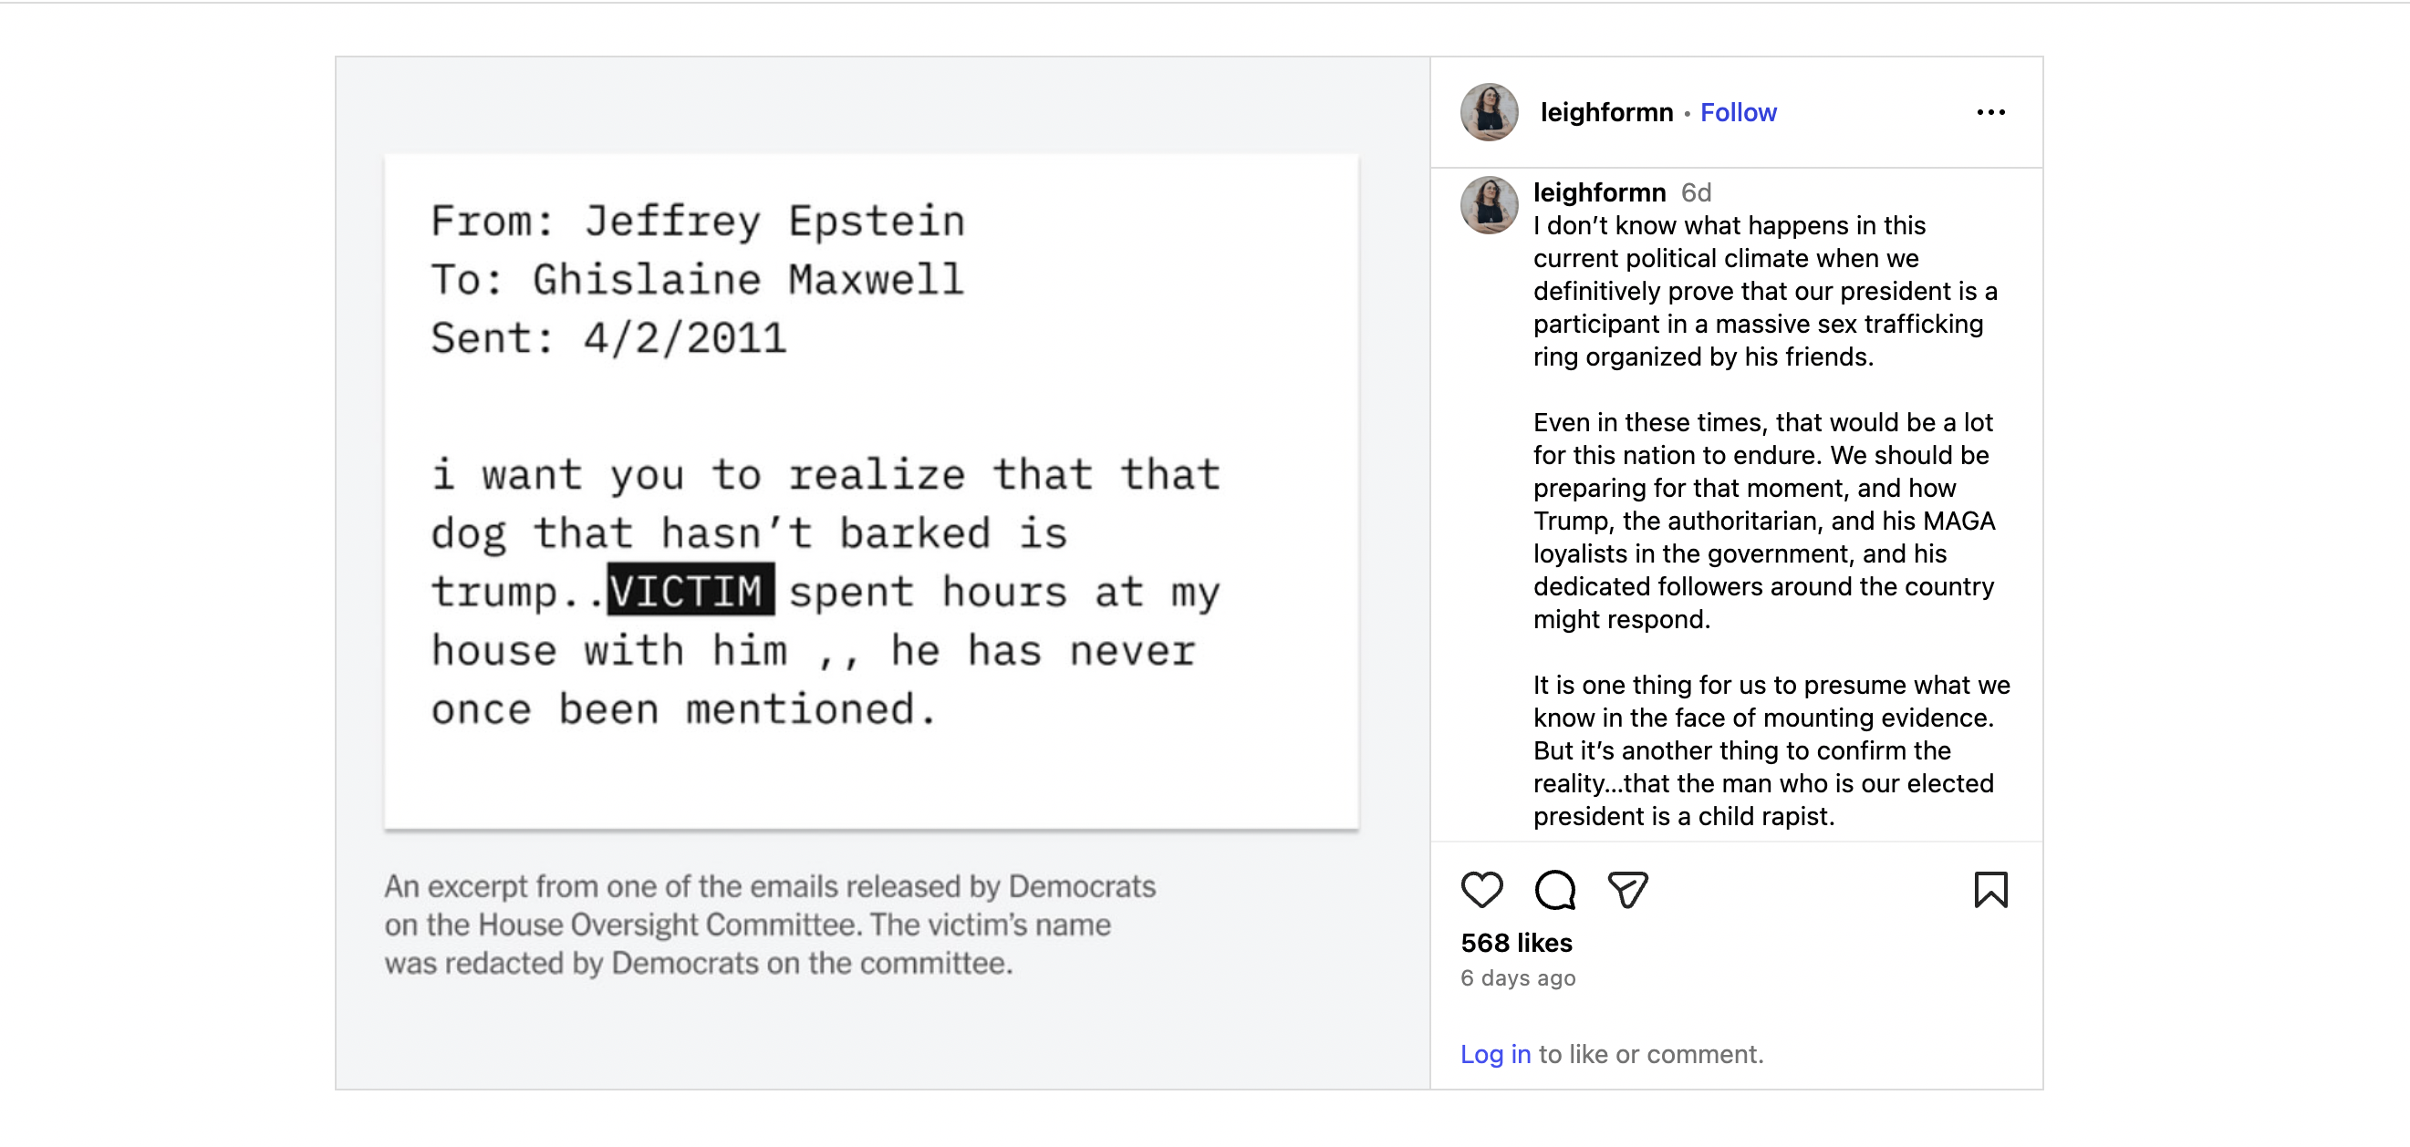Follow the leighformn account
Screen dimensions: 2410x1147
coord(1738,112)
